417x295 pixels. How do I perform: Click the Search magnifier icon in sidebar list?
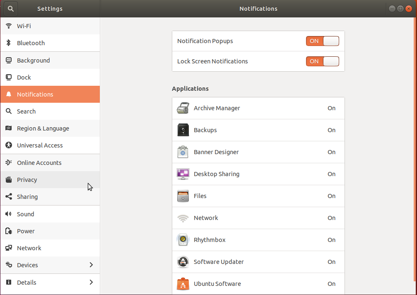pyautogui.click(x=9, y=111)
